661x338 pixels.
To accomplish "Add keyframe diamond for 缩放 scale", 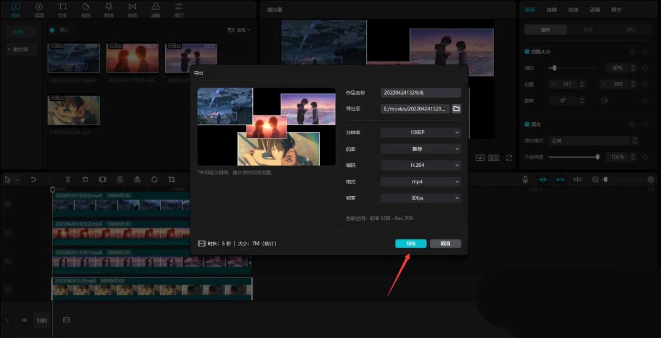I will [x=645, y=68].
